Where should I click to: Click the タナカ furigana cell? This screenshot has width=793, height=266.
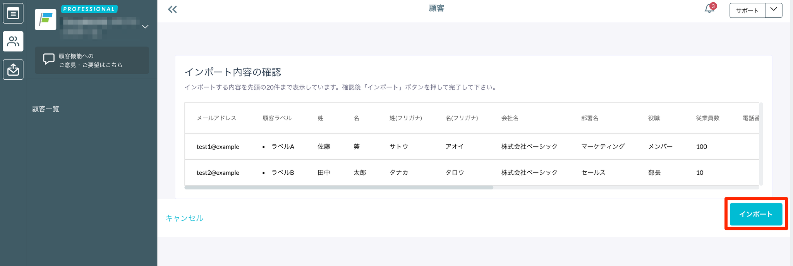(x=399, y=172)
